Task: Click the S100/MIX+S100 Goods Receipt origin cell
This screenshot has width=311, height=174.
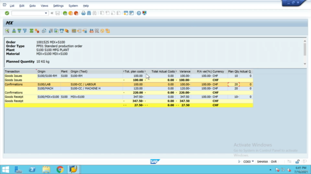Action: 49,97
